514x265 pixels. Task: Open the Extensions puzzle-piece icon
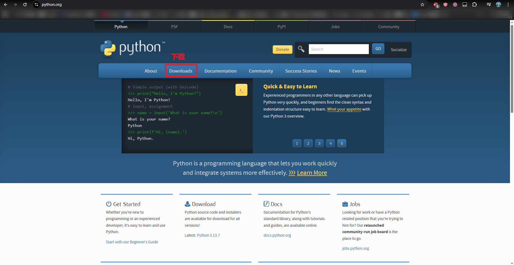point(474,5)
